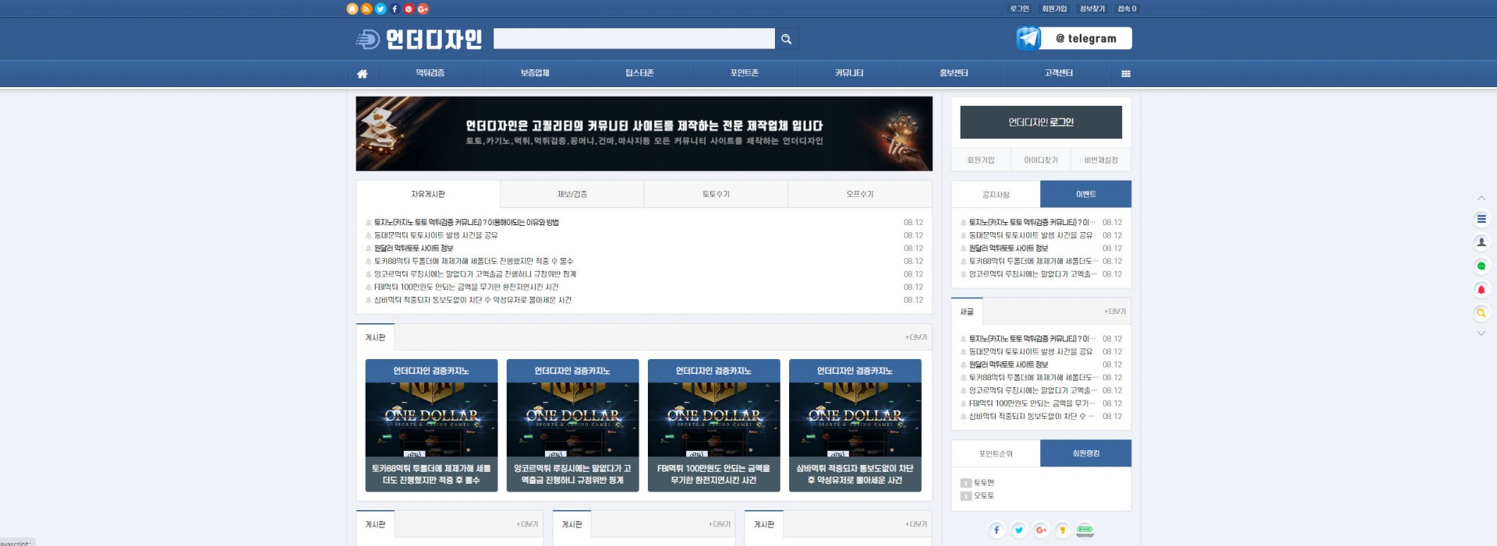Open post 원달러 먹튀토토 사이트 정보 in main list
The image size is (1497, 546).
click(413, 248)
